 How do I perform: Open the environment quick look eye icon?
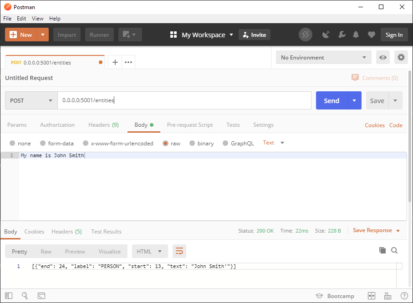coord(383,58)
